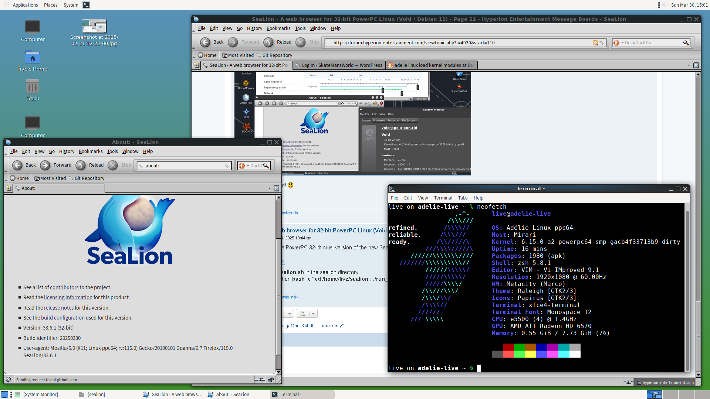Image resolution: width=710 pixels, height=399 pixels.
Task: Click the online/offline connection icon in About statusbar
Action: (x=260, y=379)
